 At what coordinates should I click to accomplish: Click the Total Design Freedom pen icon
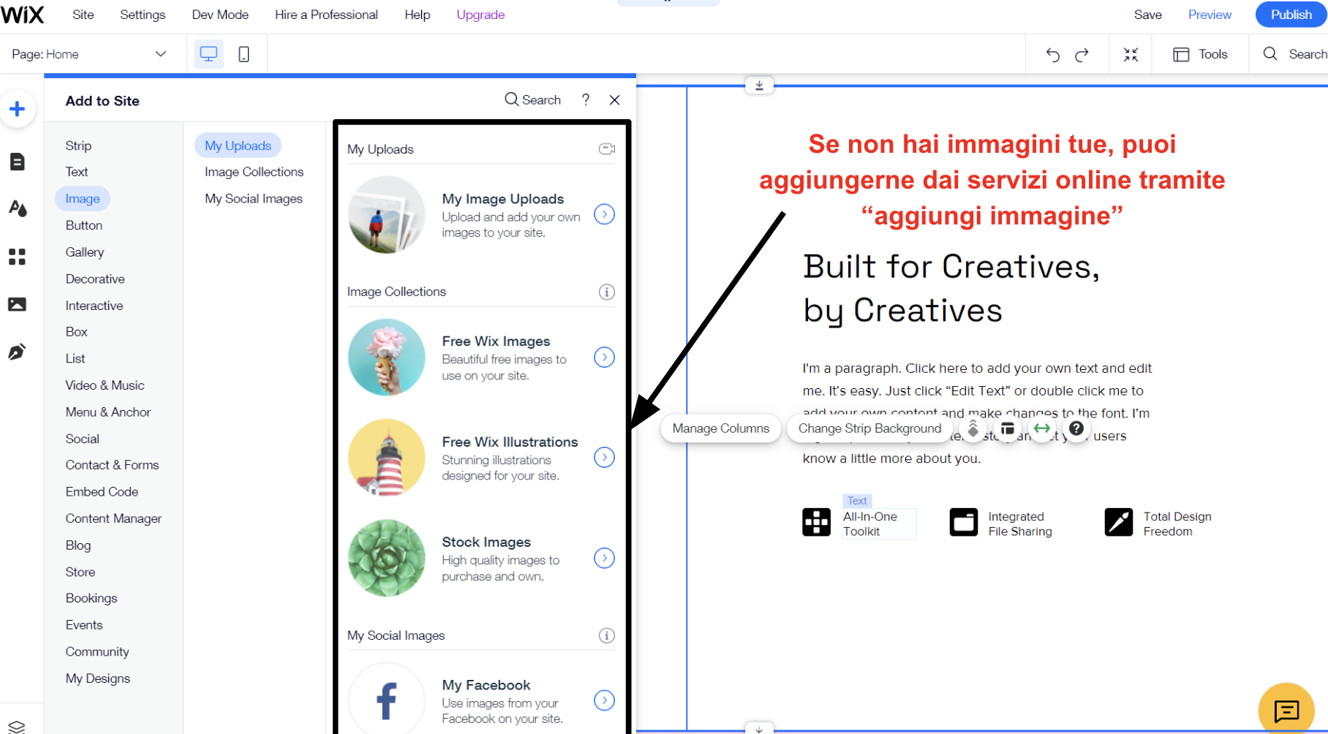coord(1118,522)
